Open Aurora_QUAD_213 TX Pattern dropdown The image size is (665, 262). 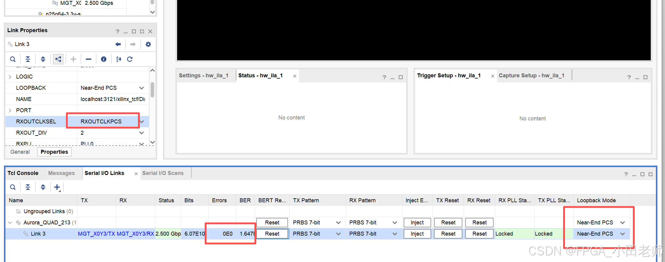pos(338,223)
